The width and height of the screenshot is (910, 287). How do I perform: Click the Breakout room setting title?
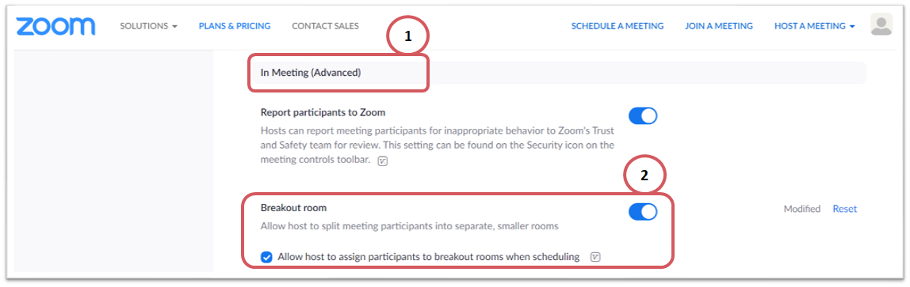[x=293, y=207]
